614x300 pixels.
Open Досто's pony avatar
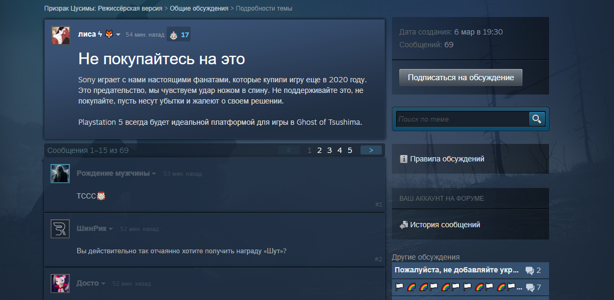click(x=60, y=284)
